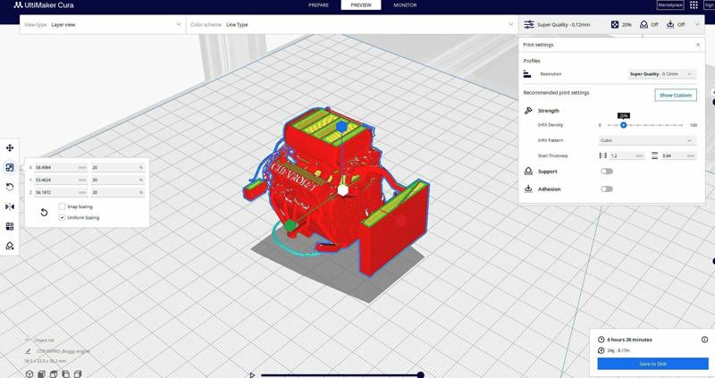
Task: Switch to right side view cube icon
Action: point(78,374)
